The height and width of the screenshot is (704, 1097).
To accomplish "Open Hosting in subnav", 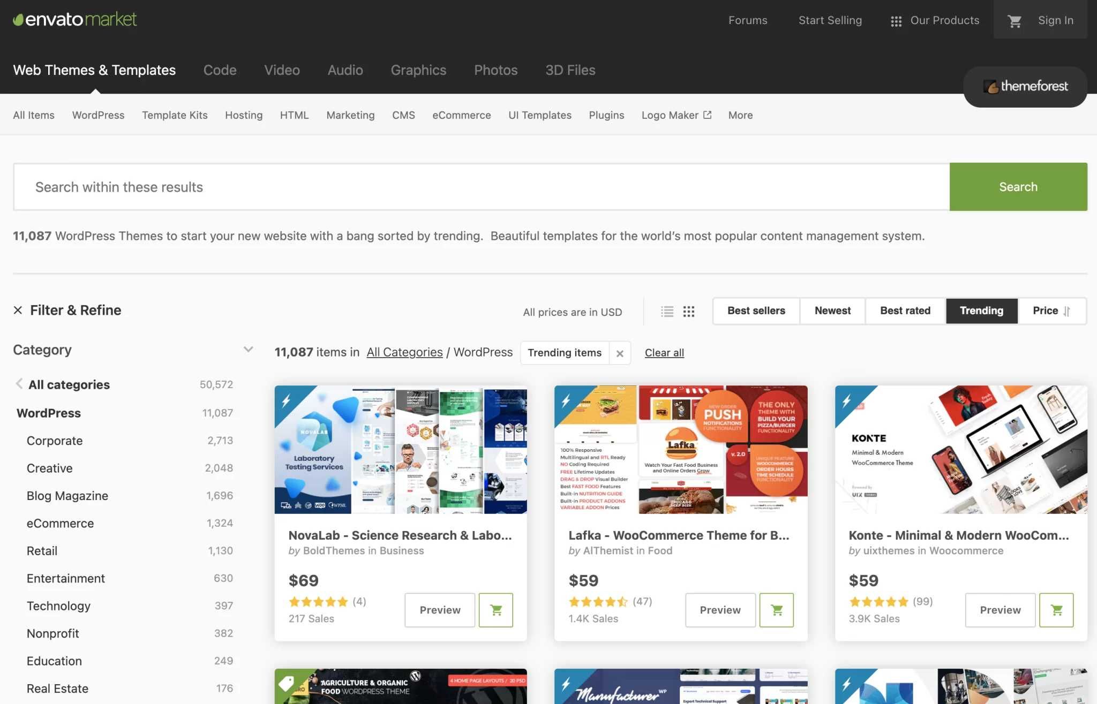I will click(x=244, y=115).
